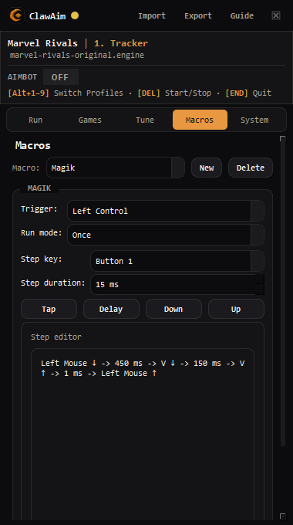Delete the selected macro

(251, 168)
